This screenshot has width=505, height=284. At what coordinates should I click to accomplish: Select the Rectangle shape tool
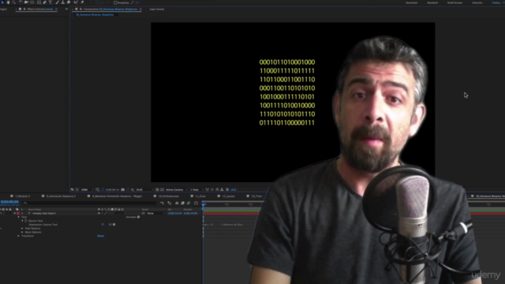39,2
